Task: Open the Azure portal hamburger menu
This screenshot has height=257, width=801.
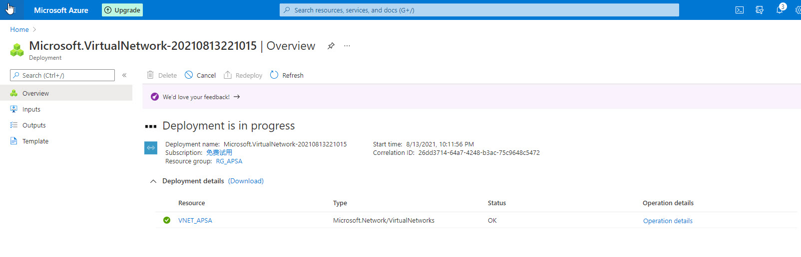Action: (10, 9)
